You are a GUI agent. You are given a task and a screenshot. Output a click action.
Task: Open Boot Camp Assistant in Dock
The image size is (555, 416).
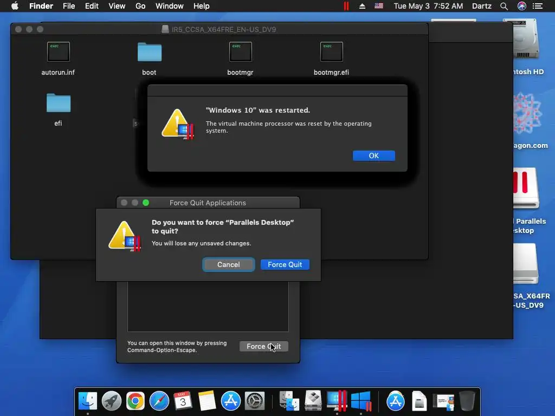313,401
